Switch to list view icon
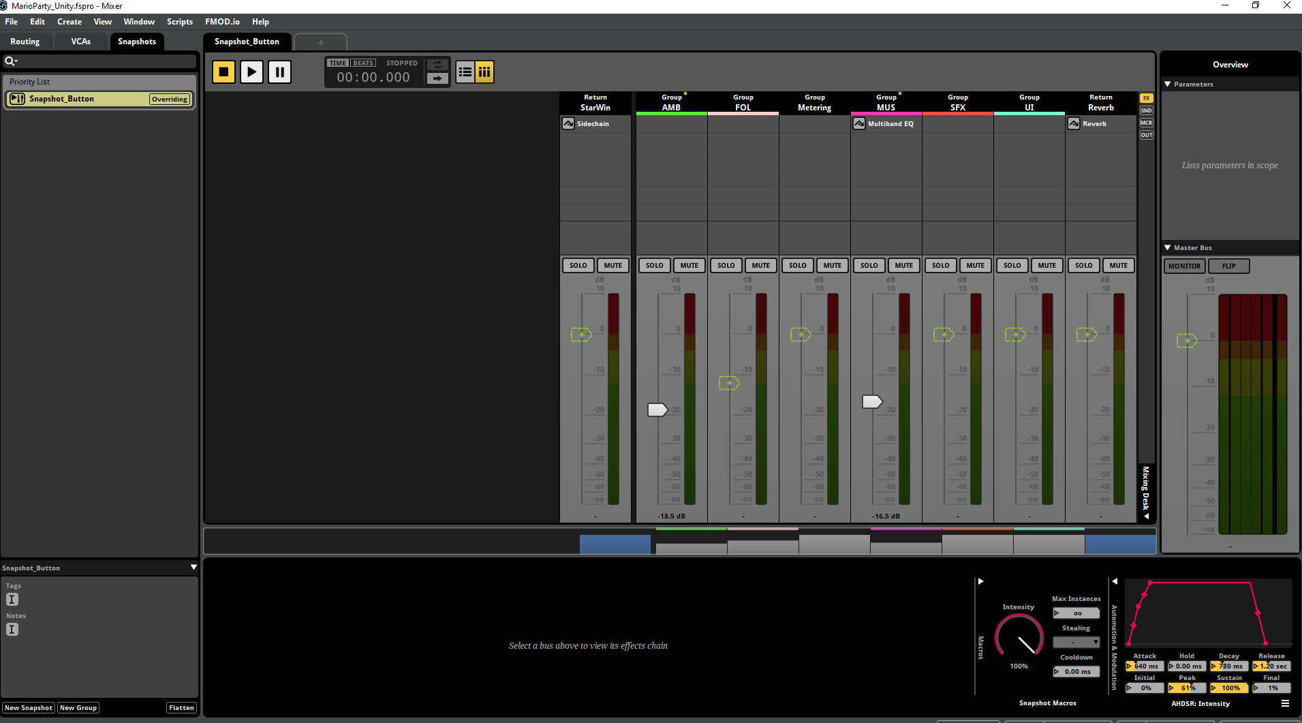The image size is (1302, 723). (465, 72)
